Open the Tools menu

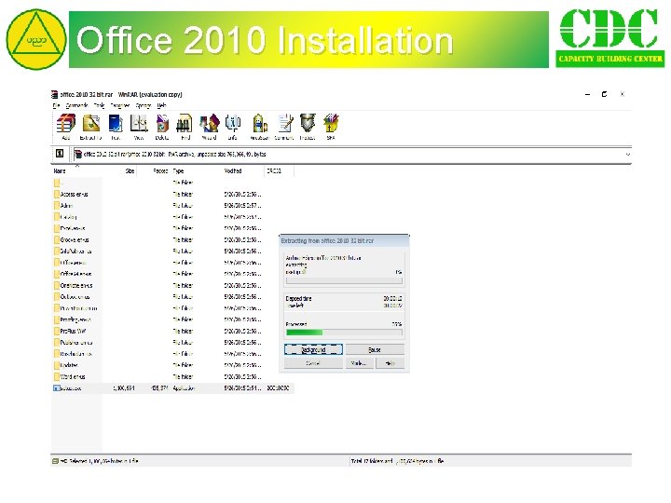pyautogui.click(x=99, y=105)
